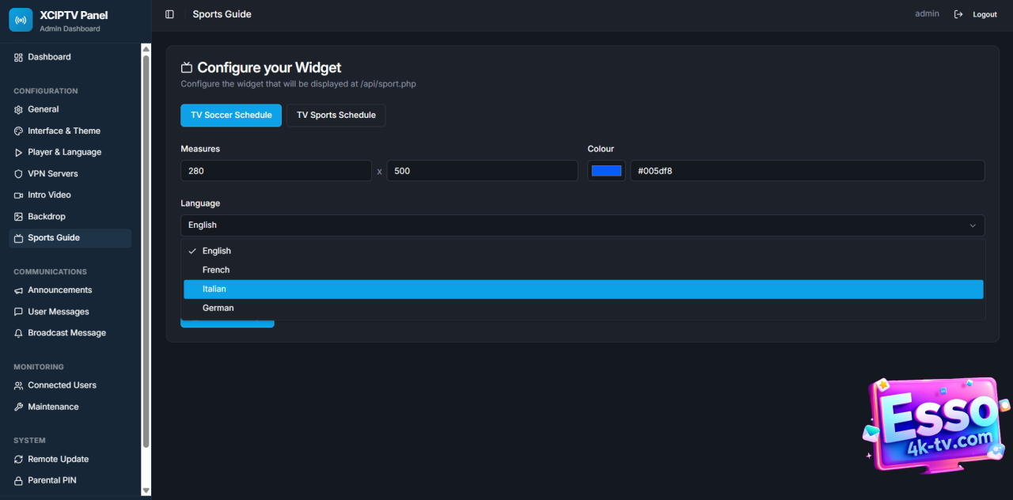Click the Intro Video camera icon

19,195
